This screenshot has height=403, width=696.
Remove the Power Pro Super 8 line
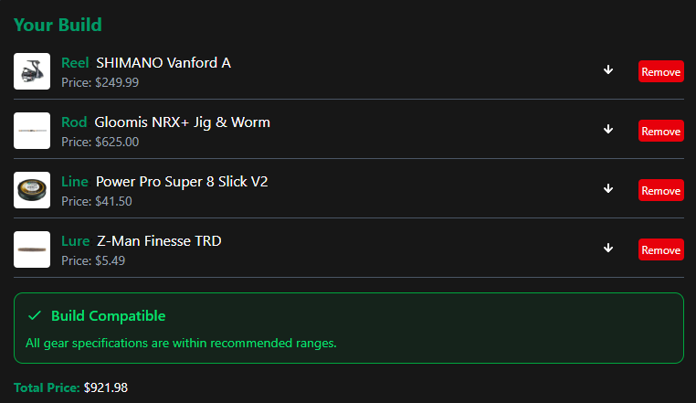[x=660, y=190]
